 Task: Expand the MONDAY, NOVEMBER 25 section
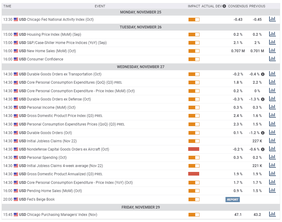click(x=141, y=12)
